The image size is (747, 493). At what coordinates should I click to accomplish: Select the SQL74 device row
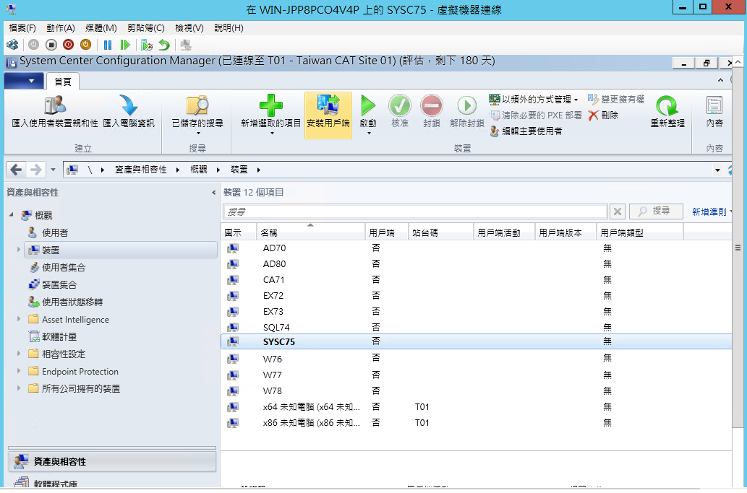[x=476, y=327]
